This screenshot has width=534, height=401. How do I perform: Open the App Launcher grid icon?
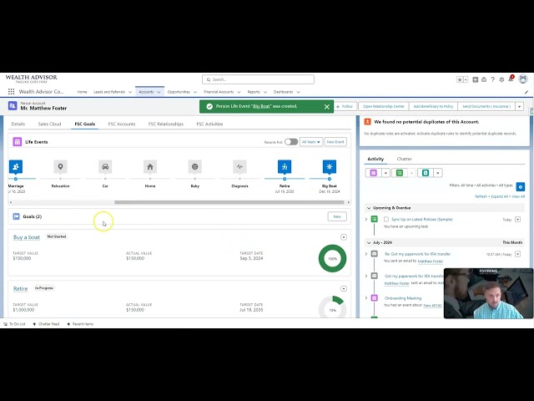pyautogui.click(x=11, y=92)
